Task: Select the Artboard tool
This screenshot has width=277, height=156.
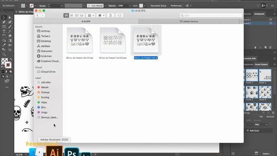Action: [x=10, y=50]
